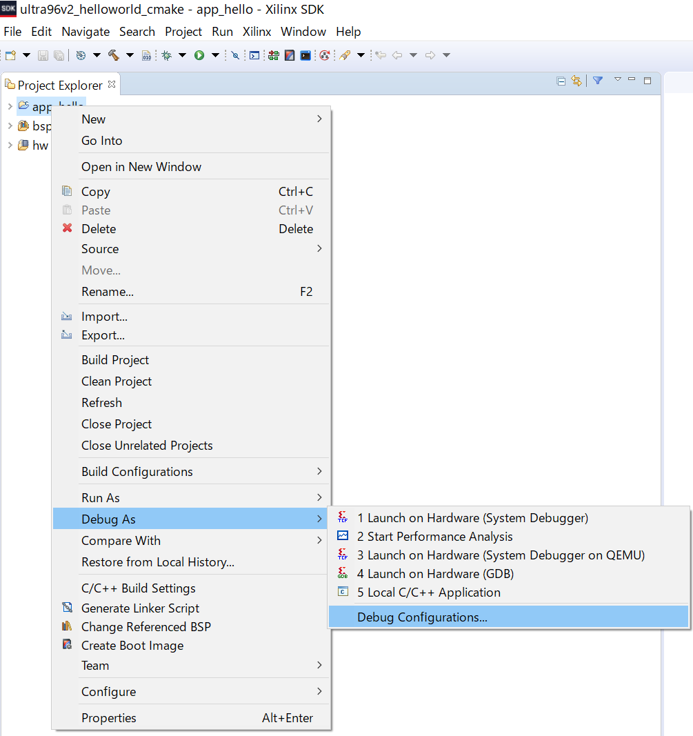
Task: Open the Run As submenu
Action: point(191,497)
